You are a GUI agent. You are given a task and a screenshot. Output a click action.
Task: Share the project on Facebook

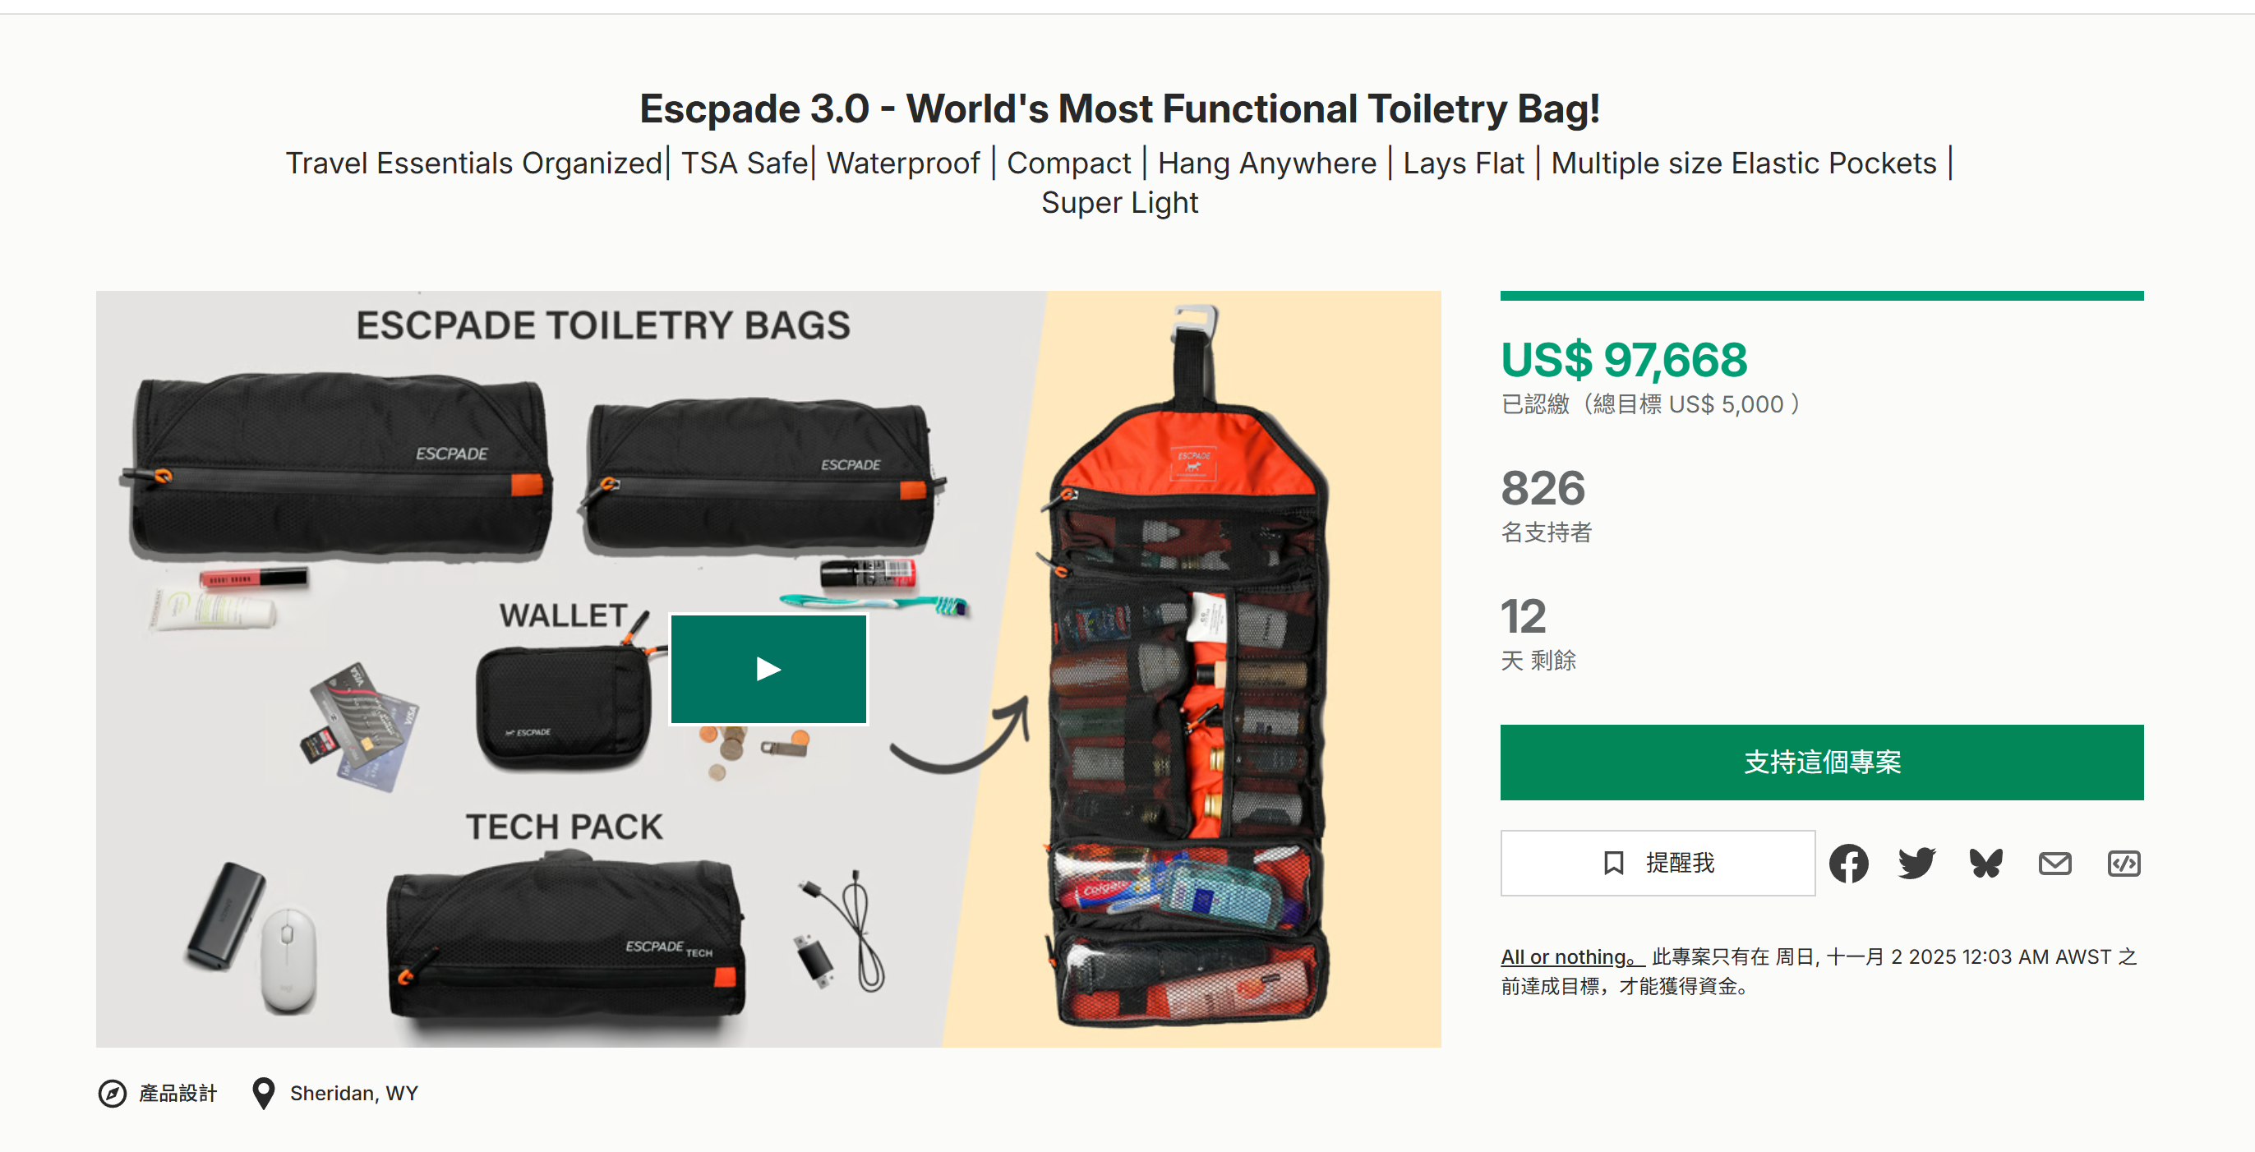1848,863
